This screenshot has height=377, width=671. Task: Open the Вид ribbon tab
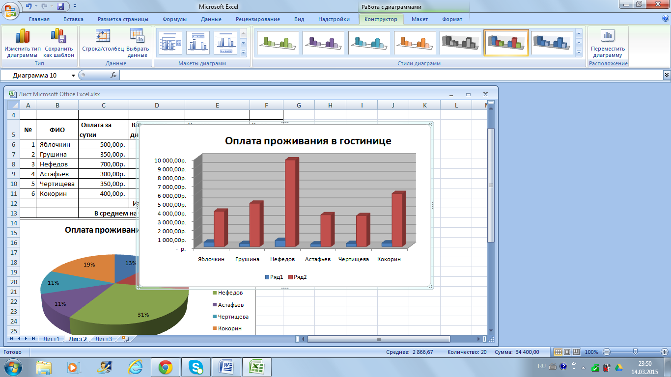click(x=299, y=19)
